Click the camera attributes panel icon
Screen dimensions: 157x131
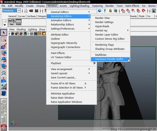click(x=17, y=34)
